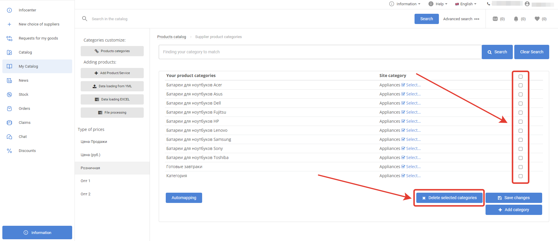Check the box for Батареи для ноутбуков Acer
Viewport: 558px width, 241px height.
(520, 86)
